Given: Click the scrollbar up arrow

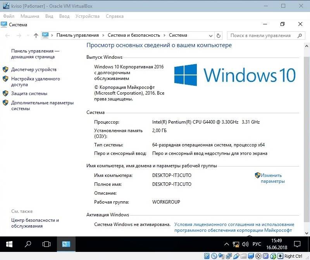Looking at the screenshot, I should click(x=307, y=46).
